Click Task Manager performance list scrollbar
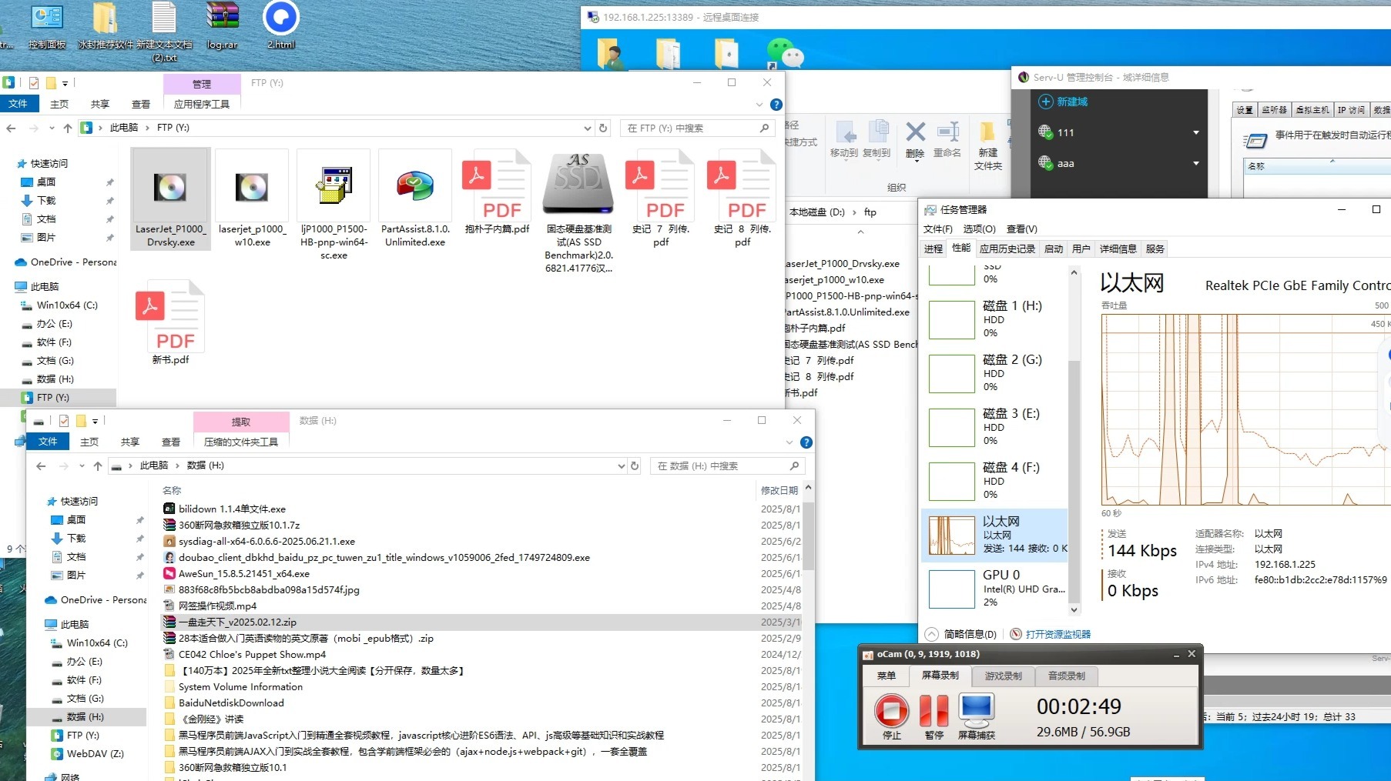 pyautogui.click(x=1074, y=482)
